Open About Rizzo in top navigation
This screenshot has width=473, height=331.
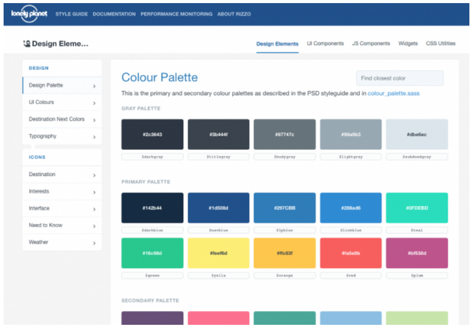coord(234,14)
